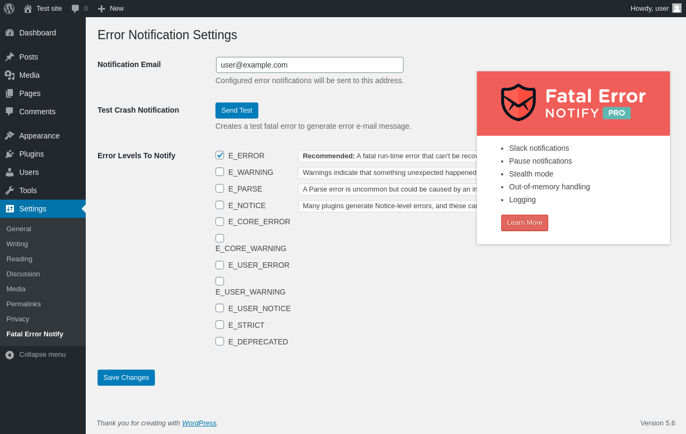Open the General settings submenu
The width and height of the screenshot is (686, 434).
[x=19, y=229]
